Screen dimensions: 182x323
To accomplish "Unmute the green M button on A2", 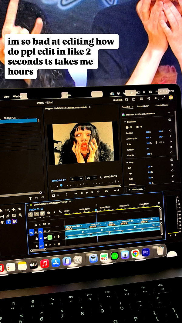I will tap(50, 237).
